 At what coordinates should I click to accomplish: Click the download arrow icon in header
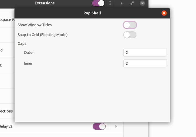coord(122,3)
